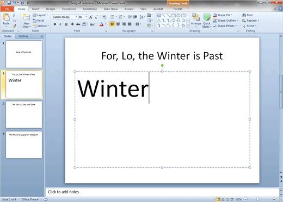Open the File tab
283x202 pixels.
pyautogui.click(x=7, y=9)
